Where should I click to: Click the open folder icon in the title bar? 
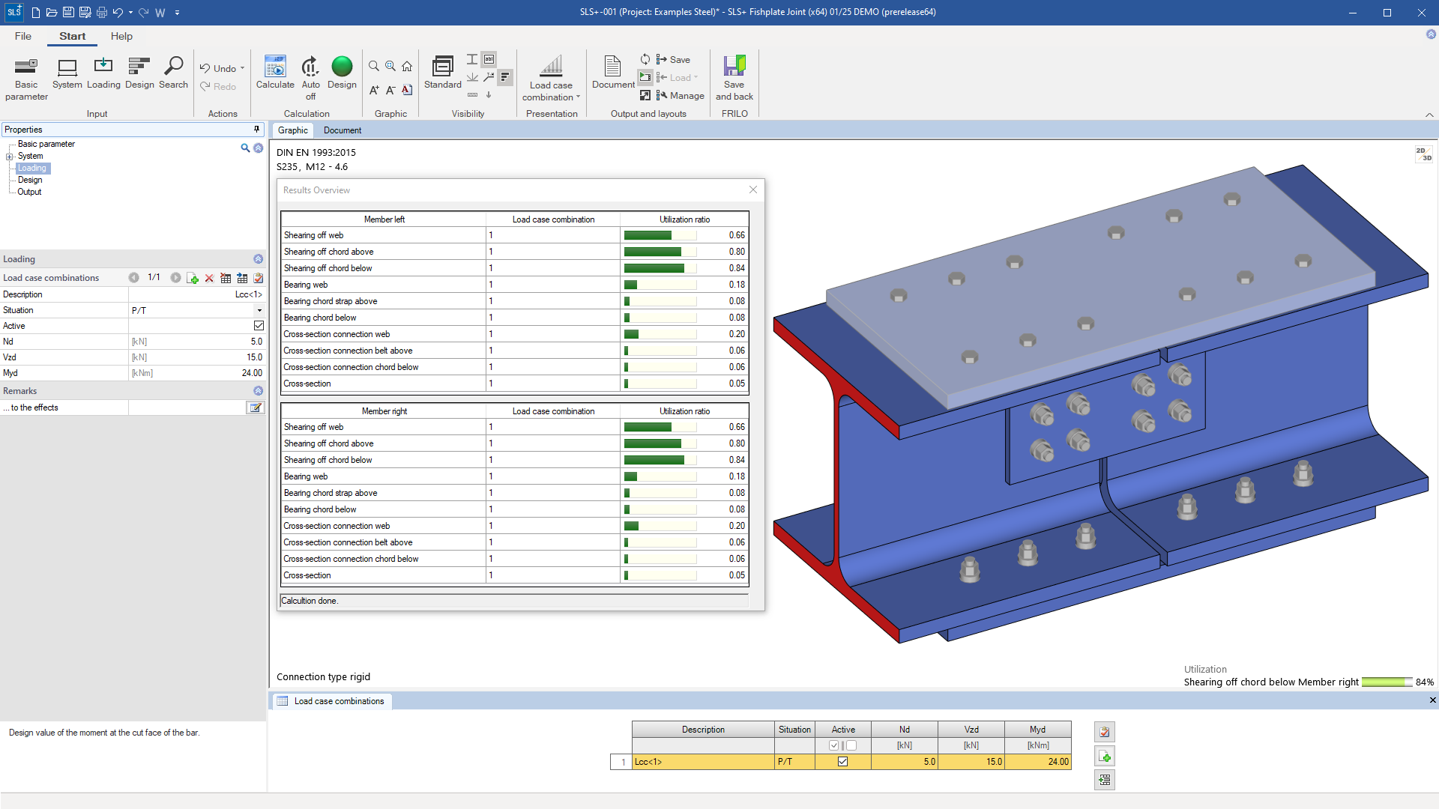pos(52,13)
